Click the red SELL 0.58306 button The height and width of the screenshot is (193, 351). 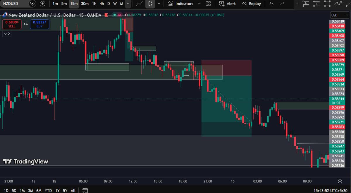click(x=12, y=24)
